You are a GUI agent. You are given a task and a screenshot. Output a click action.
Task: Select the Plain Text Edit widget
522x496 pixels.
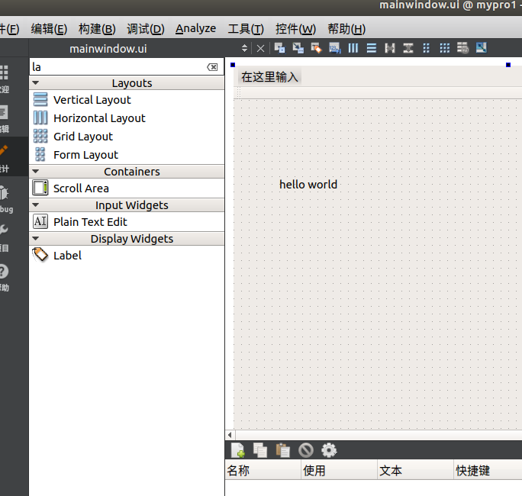pyautogui.click(x=90, y=222)
